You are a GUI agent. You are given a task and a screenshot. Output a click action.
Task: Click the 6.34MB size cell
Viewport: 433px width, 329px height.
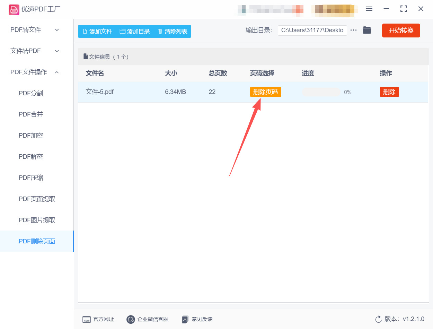[176, 92]
